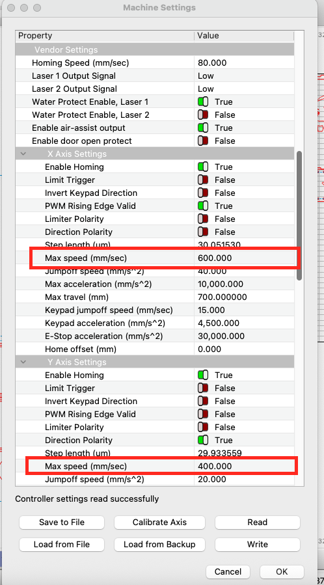Collapse the Y Axis Settings section
This screenshot has width=324, height=585.
(23, 362)
